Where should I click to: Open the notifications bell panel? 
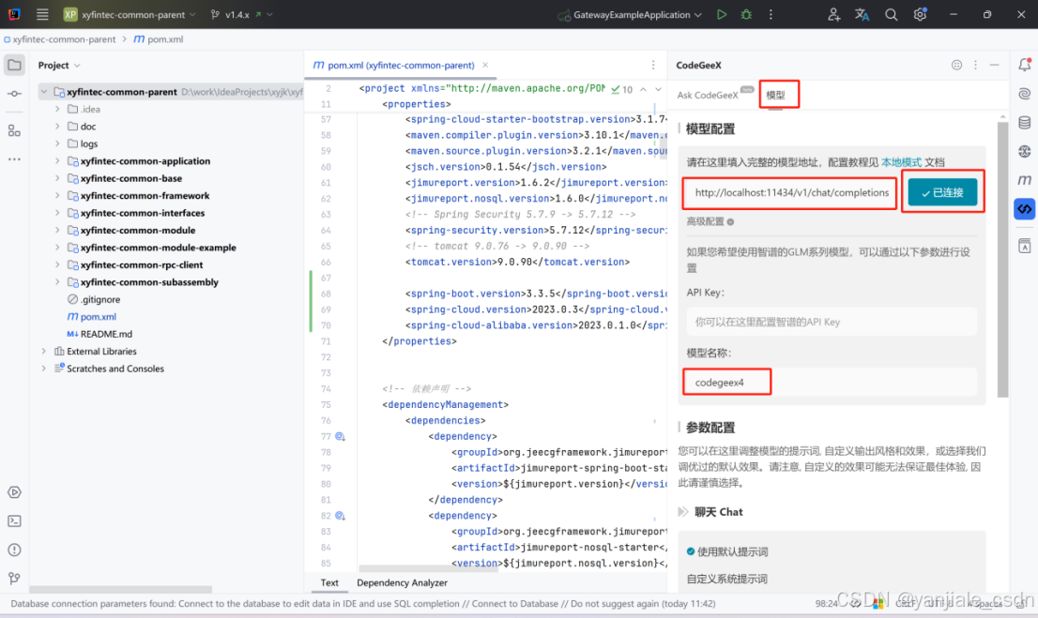(1024, 65)
